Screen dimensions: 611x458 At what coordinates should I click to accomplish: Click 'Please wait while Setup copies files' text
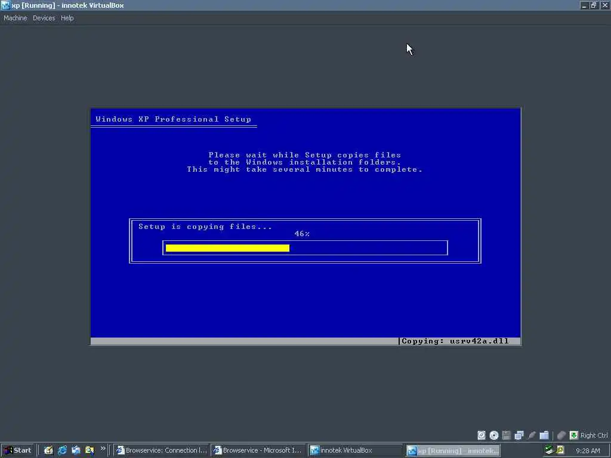click(305, 154)
